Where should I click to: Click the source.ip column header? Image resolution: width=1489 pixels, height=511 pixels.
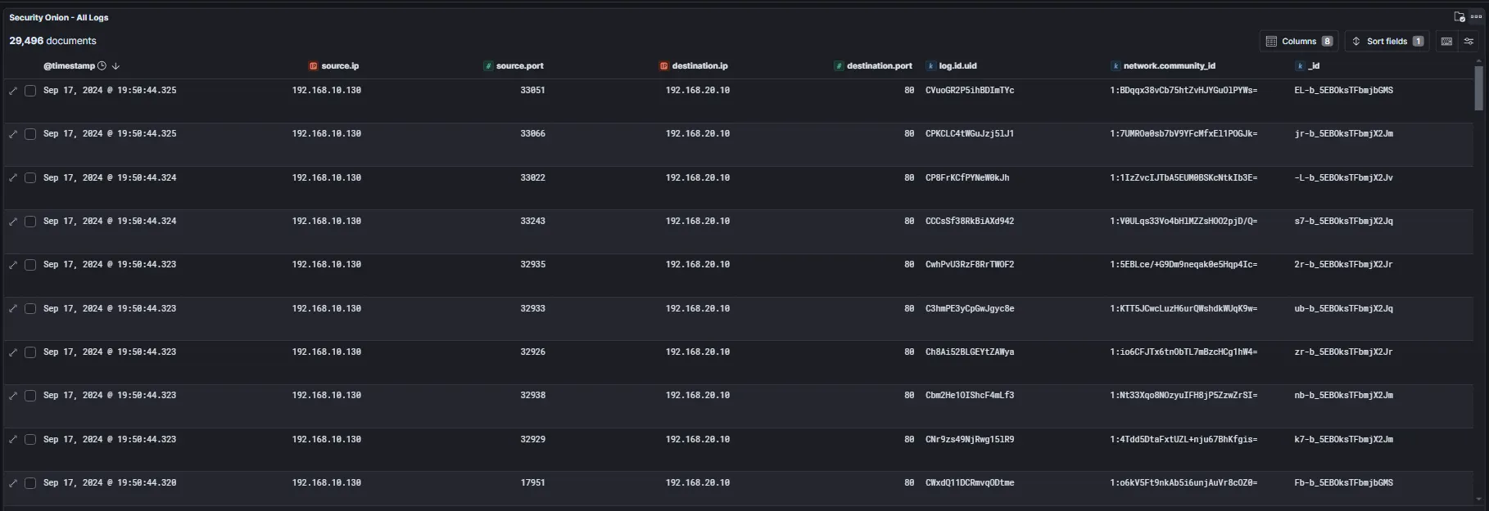340,66
